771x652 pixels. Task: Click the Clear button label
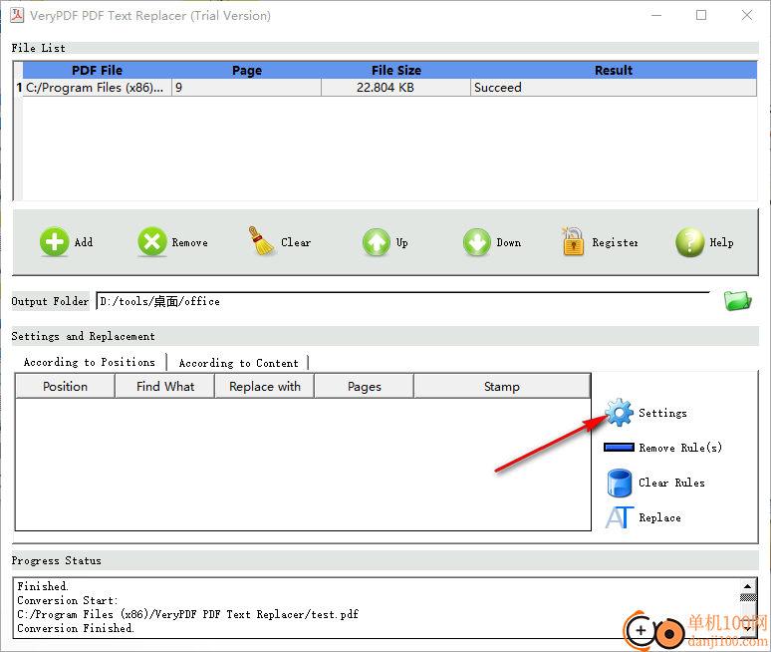[296, 242]
